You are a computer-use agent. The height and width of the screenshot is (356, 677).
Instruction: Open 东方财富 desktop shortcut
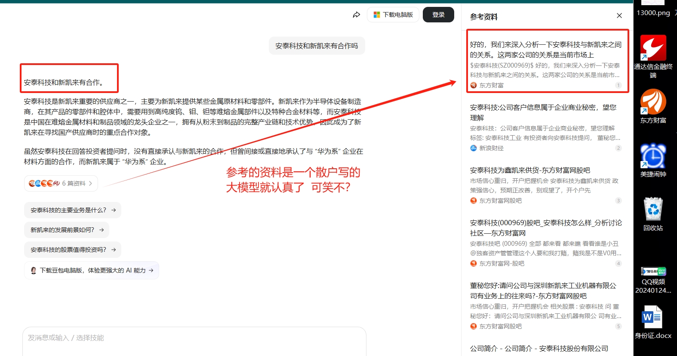[x=653, y=106]
